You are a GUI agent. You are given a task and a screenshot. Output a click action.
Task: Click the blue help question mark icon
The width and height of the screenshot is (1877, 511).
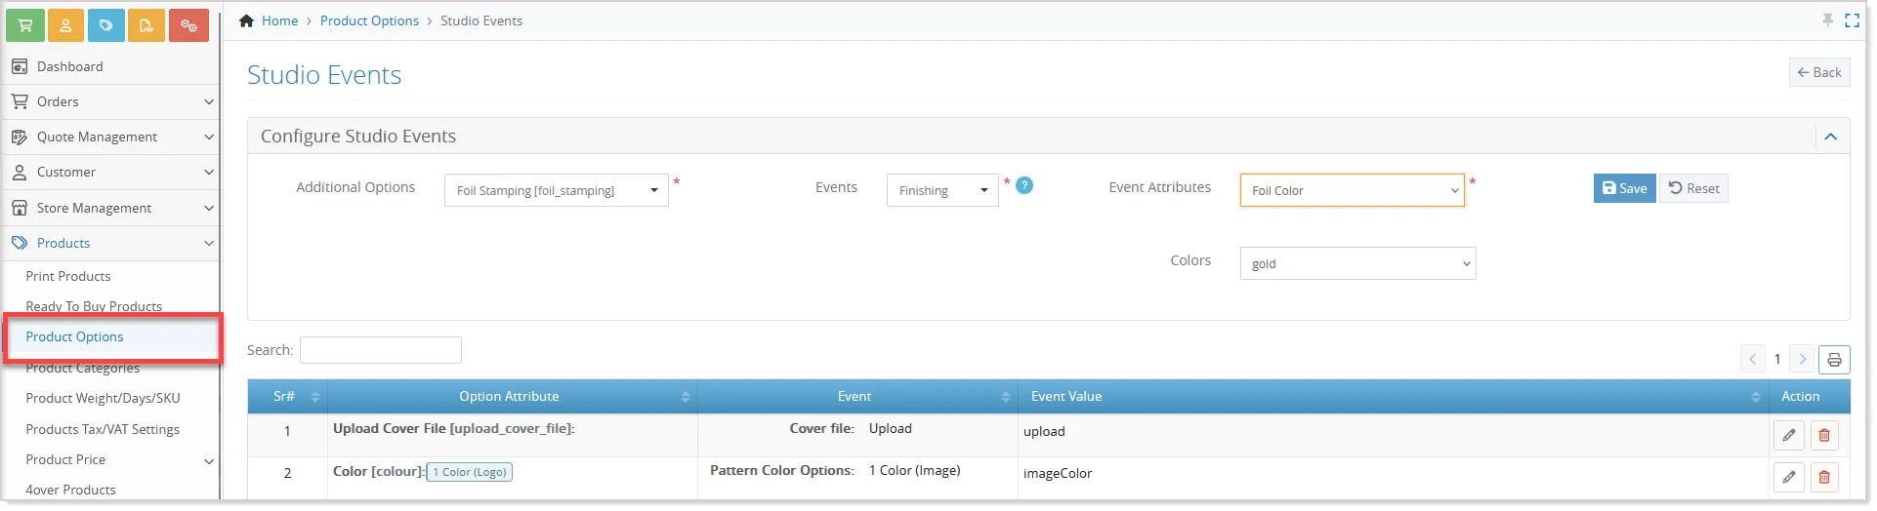coord(1024,185)
